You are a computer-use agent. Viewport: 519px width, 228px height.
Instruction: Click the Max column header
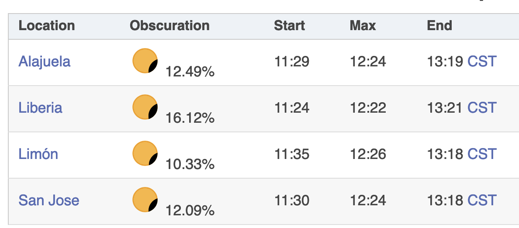pyautogui.click(x=363, y=26)
